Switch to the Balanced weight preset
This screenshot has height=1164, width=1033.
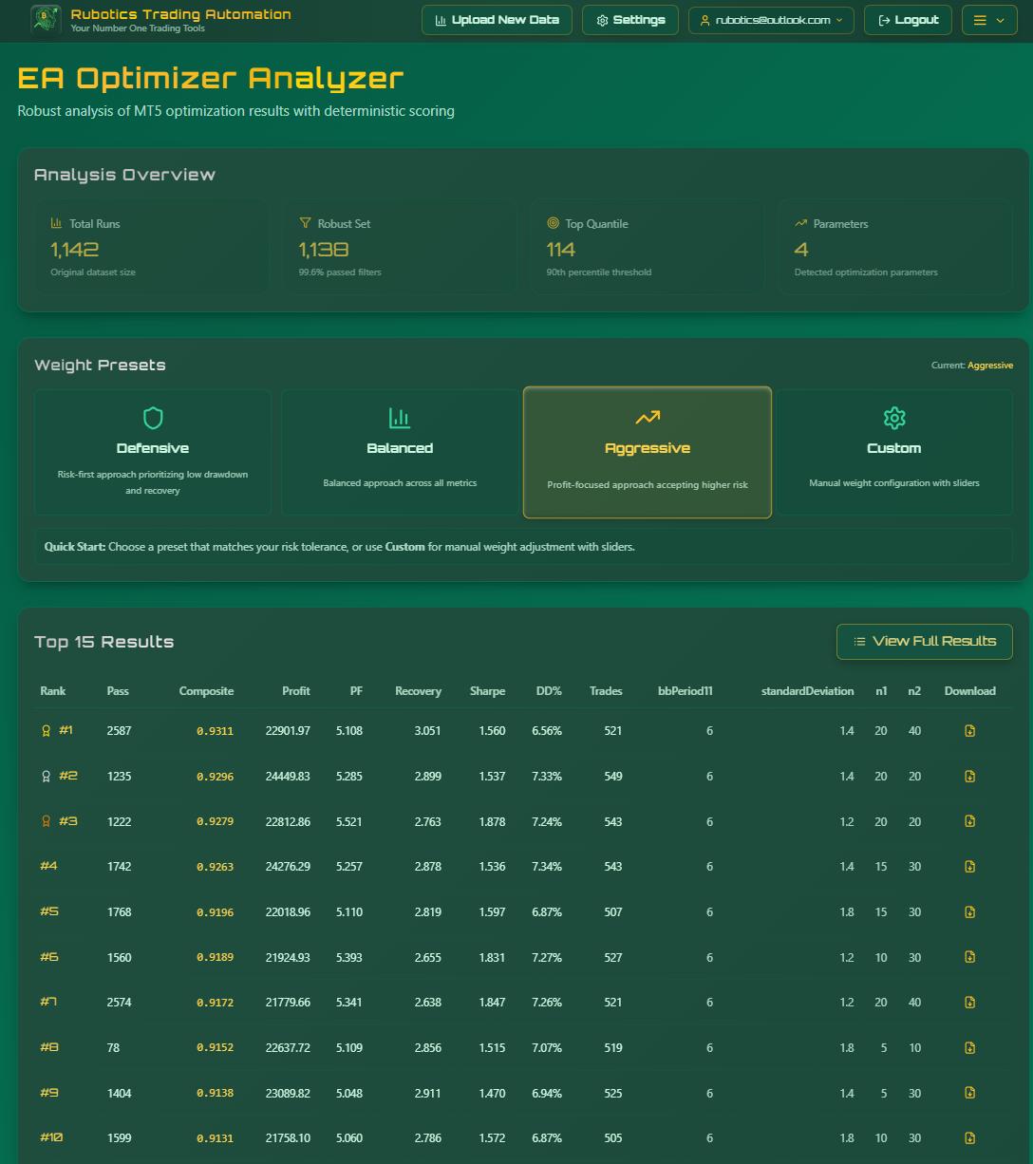(400, 452)
